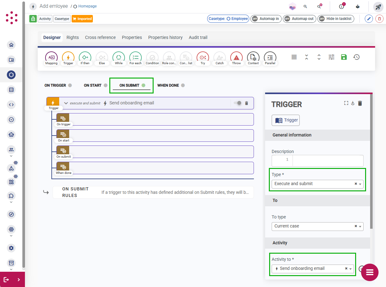This screenshot has width=386, height=287.
Task: Open the rocket icon in top bar
Action: (x=378, y=7)
